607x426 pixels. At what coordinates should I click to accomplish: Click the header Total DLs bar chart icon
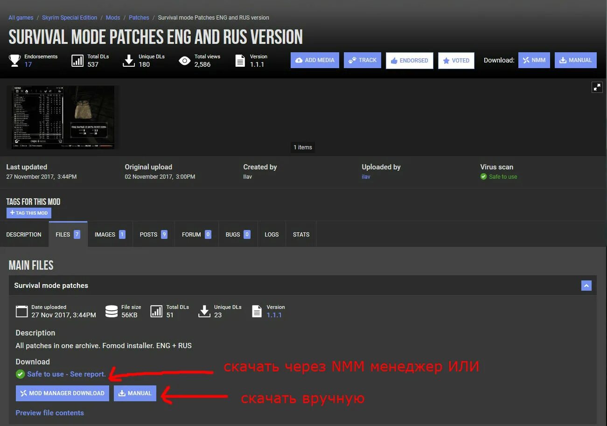click(77, 60)
